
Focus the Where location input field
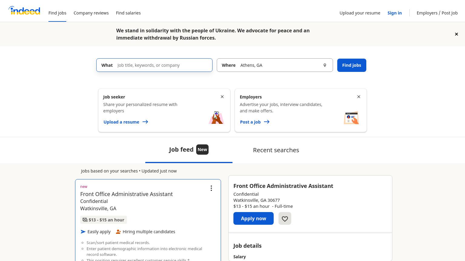(x=275, y=65)
